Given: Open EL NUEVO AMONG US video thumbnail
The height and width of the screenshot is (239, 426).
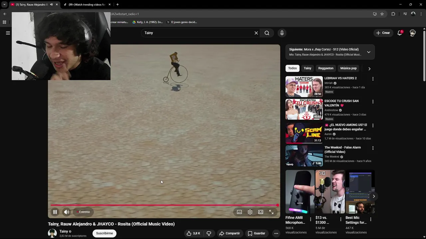Looking at the screenshot, I should (x=304, y=133).
